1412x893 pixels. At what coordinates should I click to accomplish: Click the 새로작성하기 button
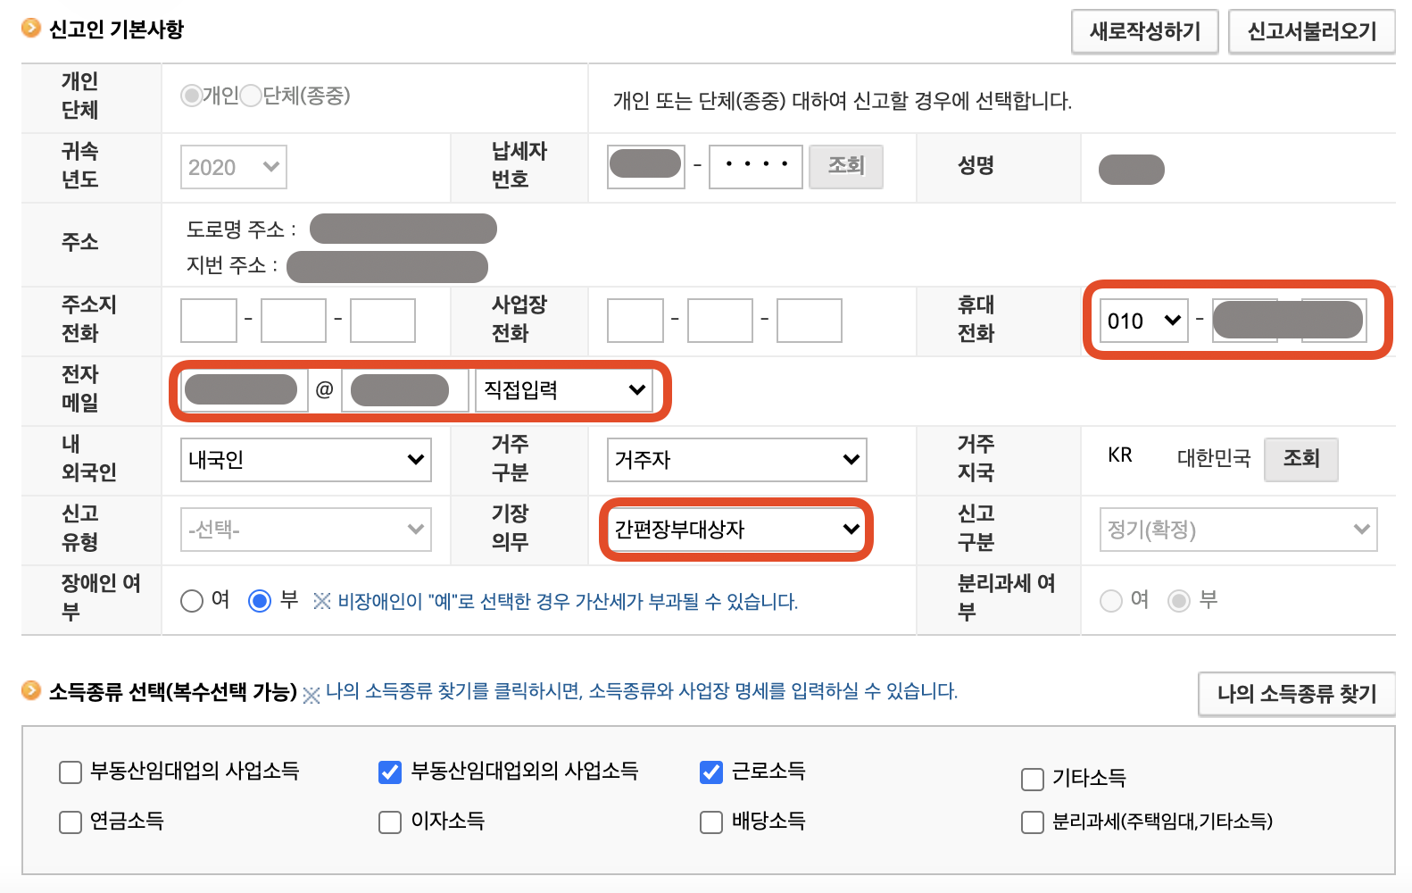coord(1144,31)
